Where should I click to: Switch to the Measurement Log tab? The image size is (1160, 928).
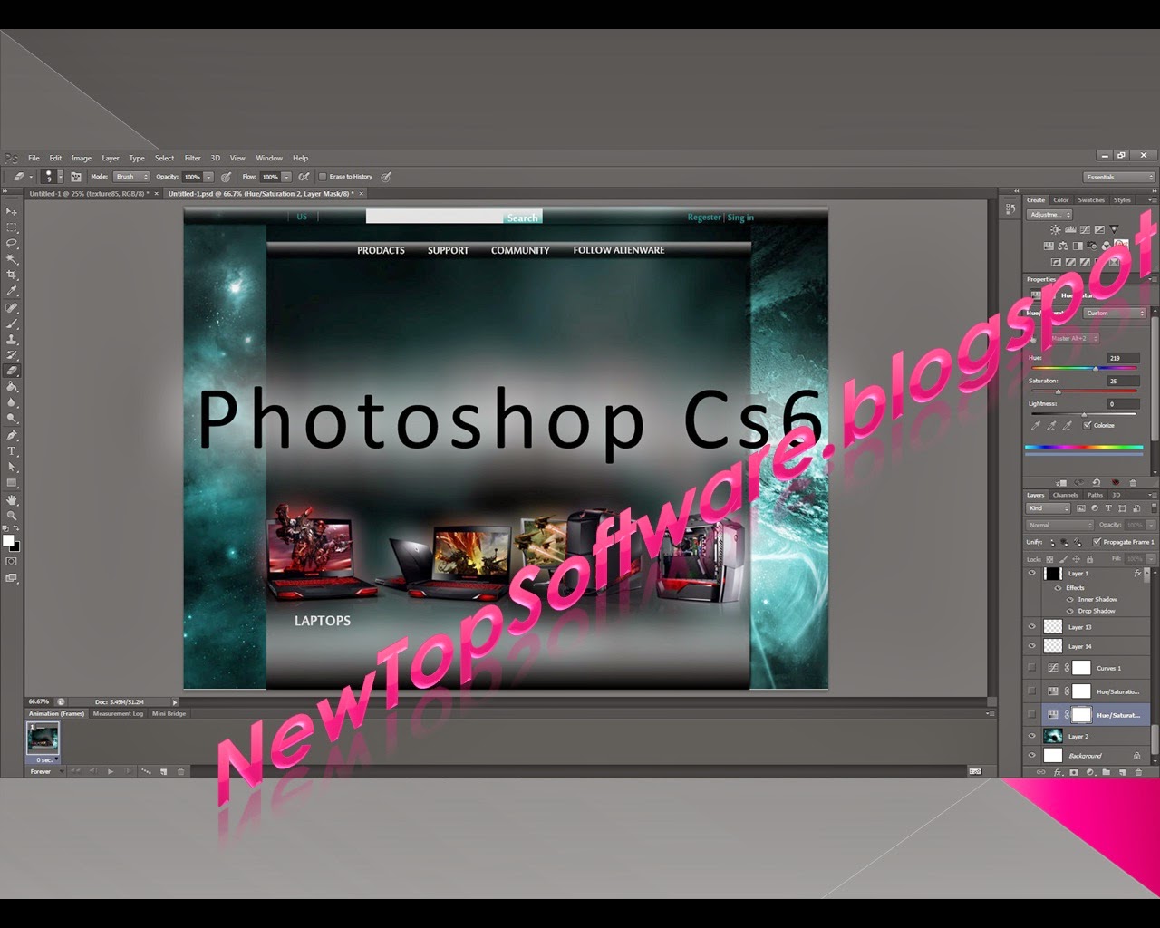118,713
